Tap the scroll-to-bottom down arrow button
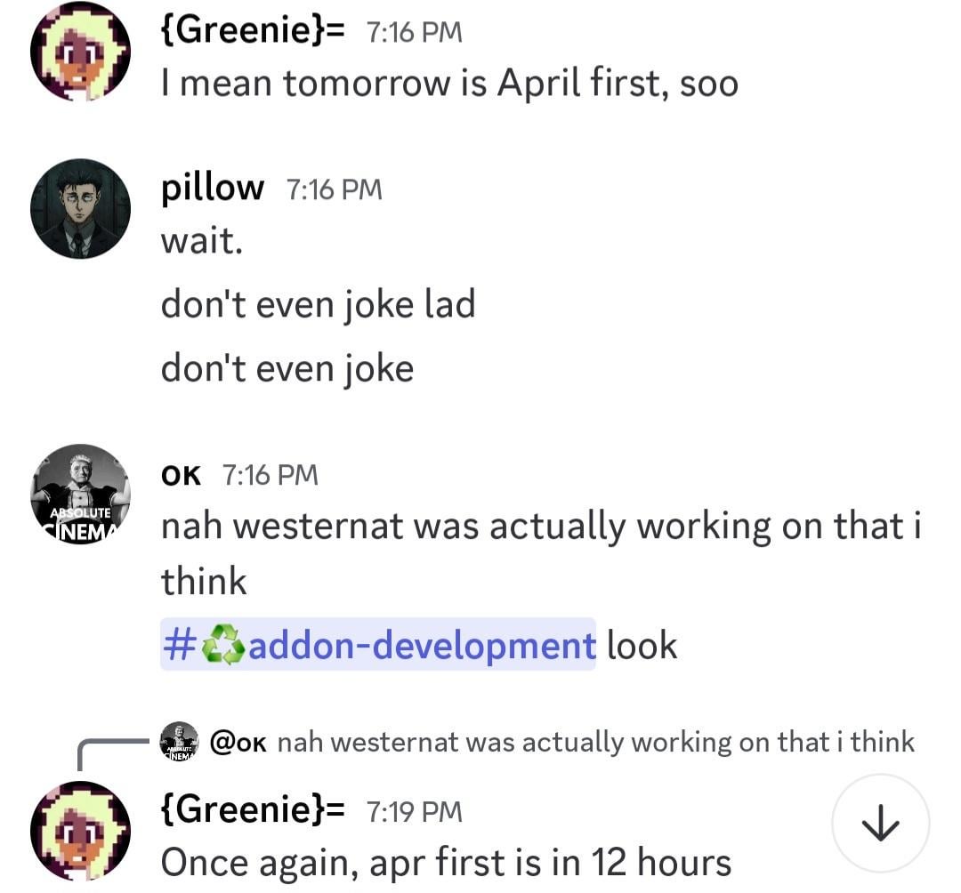The height and width of the screenshot is (893, 961). 880,824
